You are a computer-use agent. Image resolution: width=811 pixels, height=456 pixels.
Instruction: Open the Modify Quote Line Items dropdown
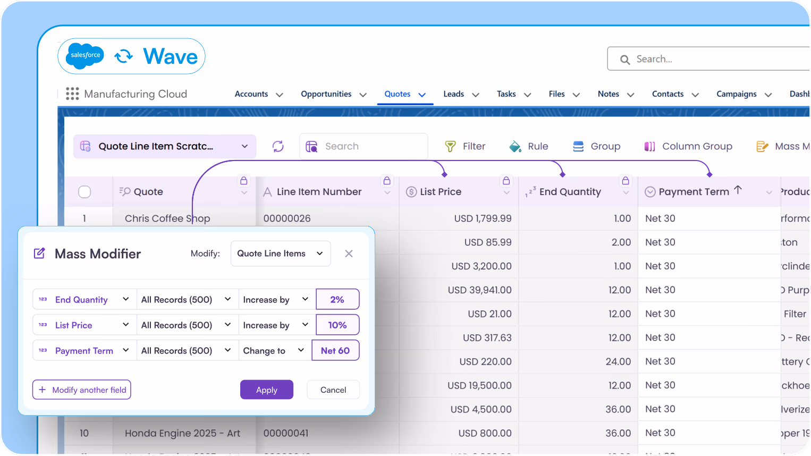pyautogui.click(x=281, y=254)
